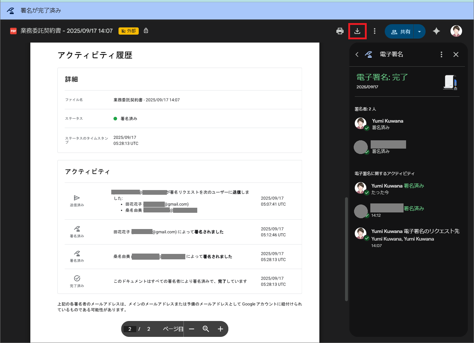Open the Gemini sparkle assistant

(x=436, y=31)
